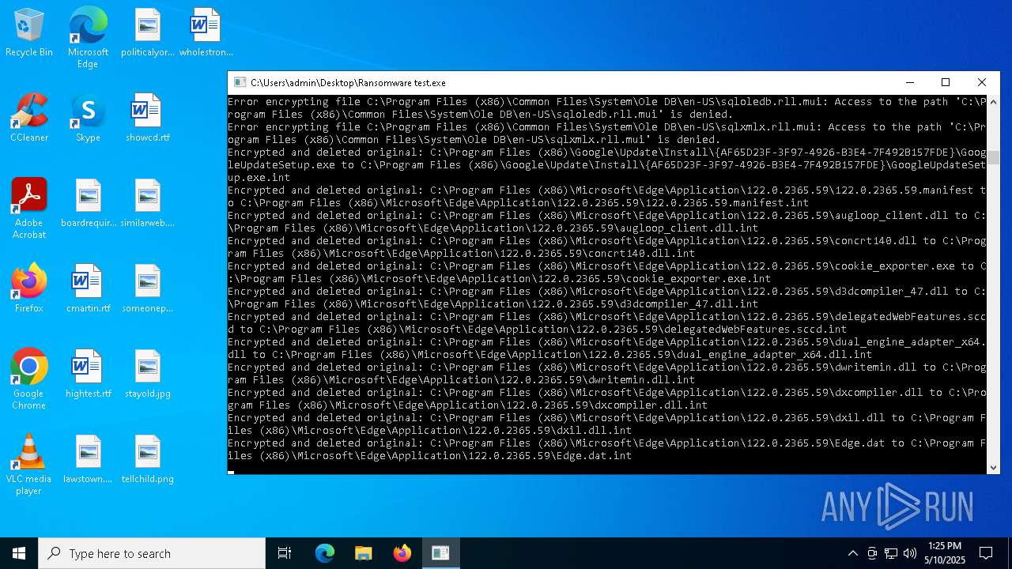The height and width of the screenshot is (569, 1012).
Task: Click the Windows Start button
Action: (19, 553)
